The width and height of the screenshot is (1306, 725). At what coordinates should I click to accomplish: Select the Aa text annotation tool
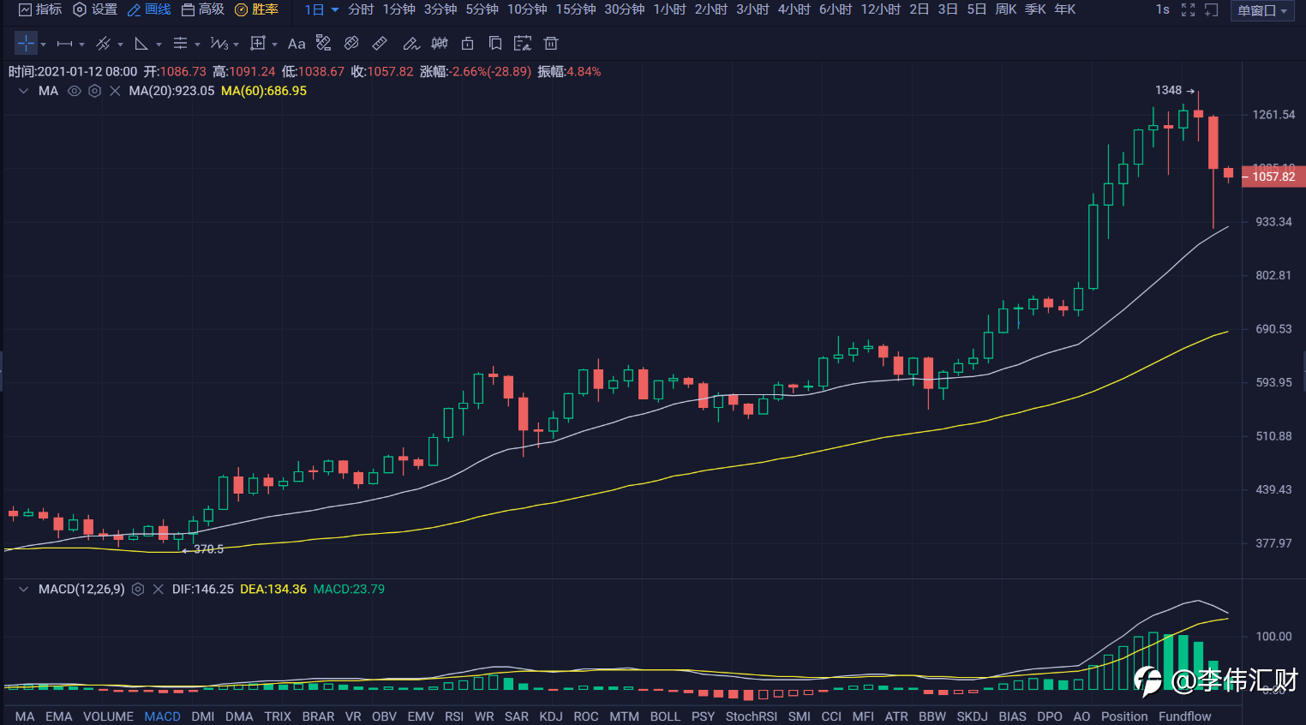pos(297,44)
